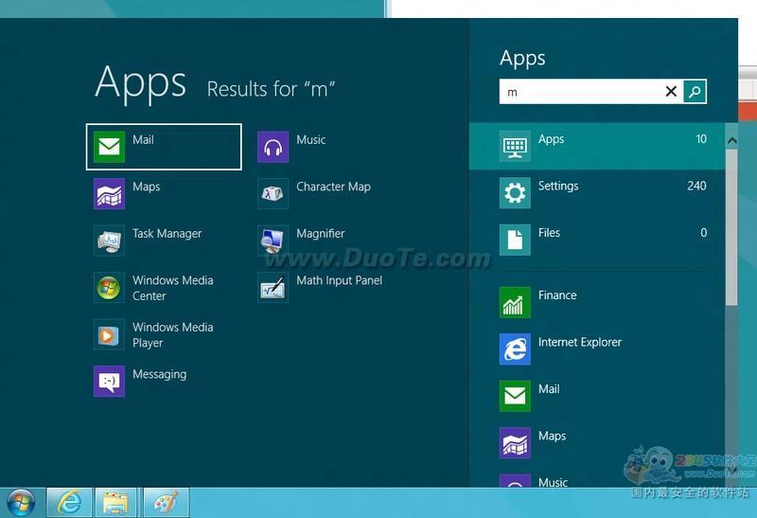Launch Math Input Panel icon
This screenshot has height=518, width=757.
(x=273, y=288)
